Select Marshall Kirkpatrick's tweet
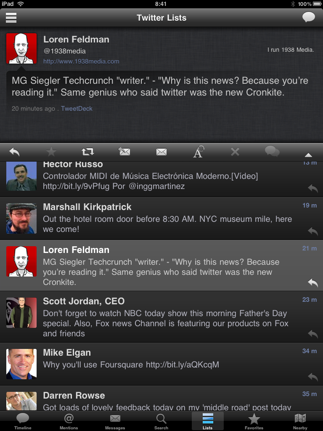323x431 pixels. 161,218
